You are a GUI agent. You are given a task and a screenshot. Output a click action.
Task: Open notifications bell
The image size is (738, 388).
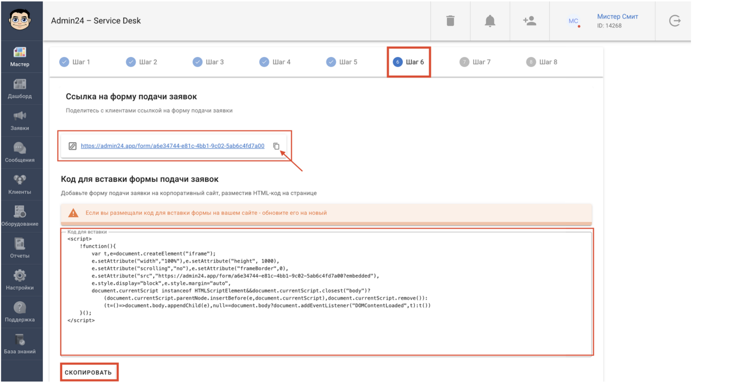pos(490,21)
